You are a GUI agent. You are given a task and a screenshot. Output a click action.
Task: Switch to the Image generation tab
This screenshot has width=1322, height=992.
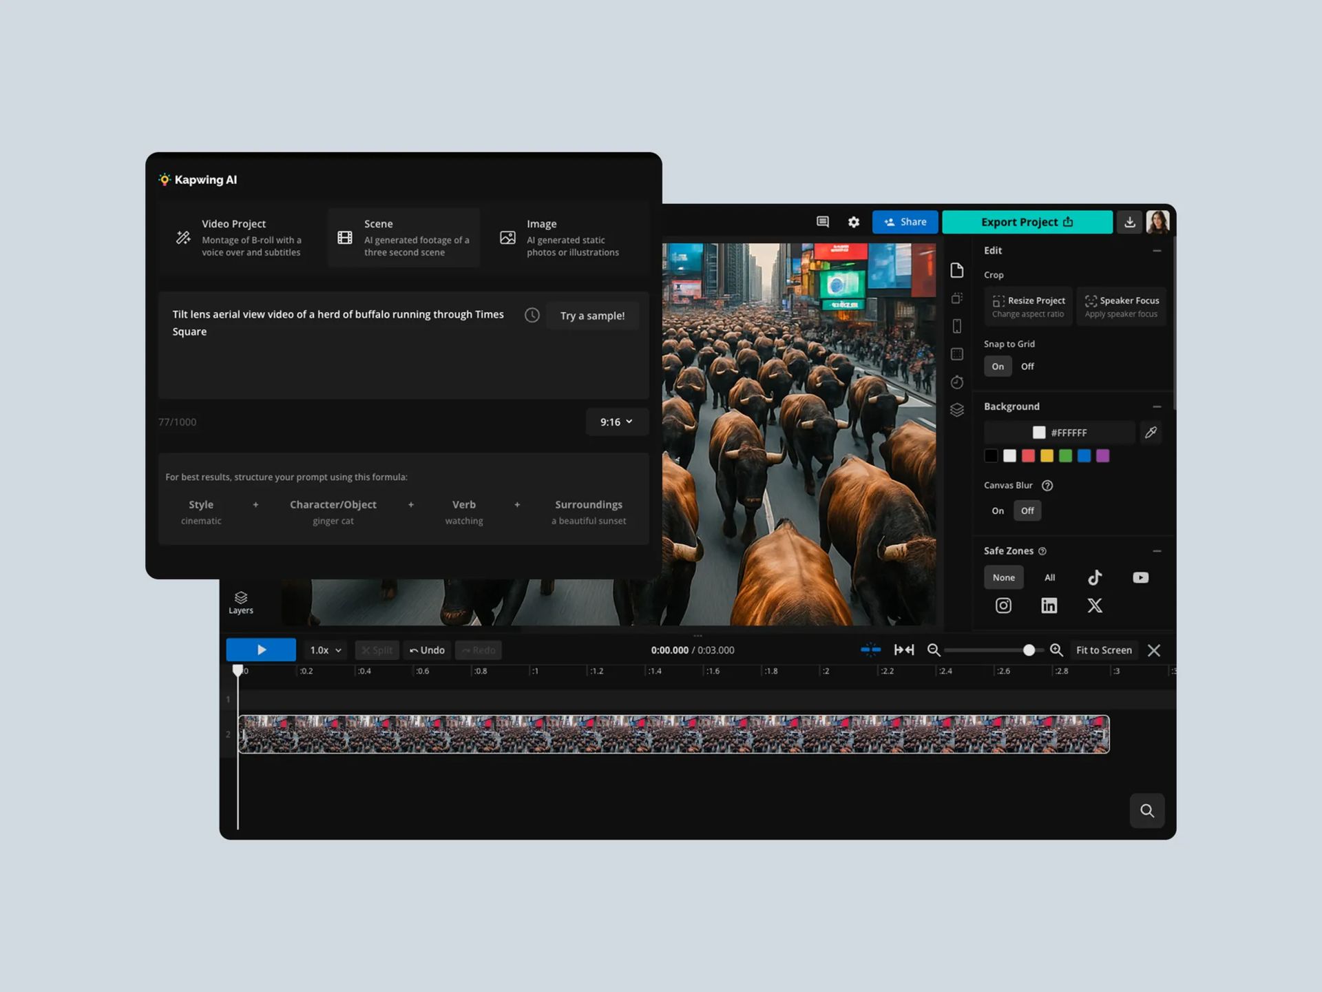point(559,238)
